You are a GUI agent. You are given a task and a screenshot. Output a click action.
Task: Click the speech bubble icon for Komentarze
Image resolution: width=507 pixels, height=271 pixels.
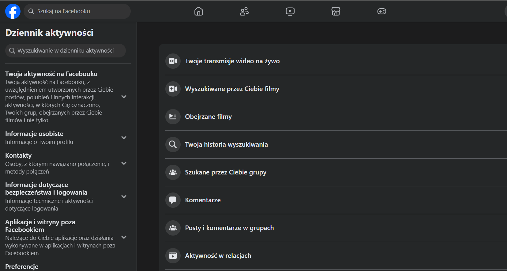[x=173, y=200]
